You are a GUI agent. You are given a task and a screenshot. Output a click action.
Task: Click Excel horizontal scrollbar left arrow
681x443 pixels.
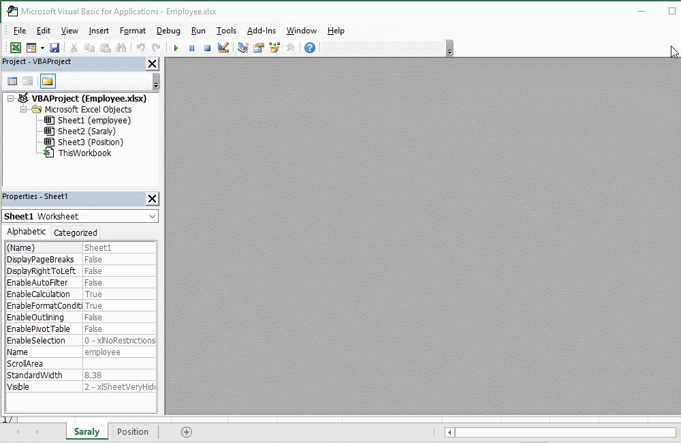(450, 432)
